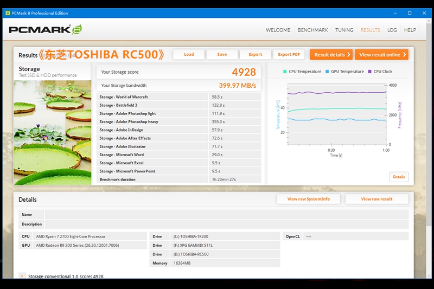
Task: Select Storage - Battlefield 3 row
Action: (179, 105)
